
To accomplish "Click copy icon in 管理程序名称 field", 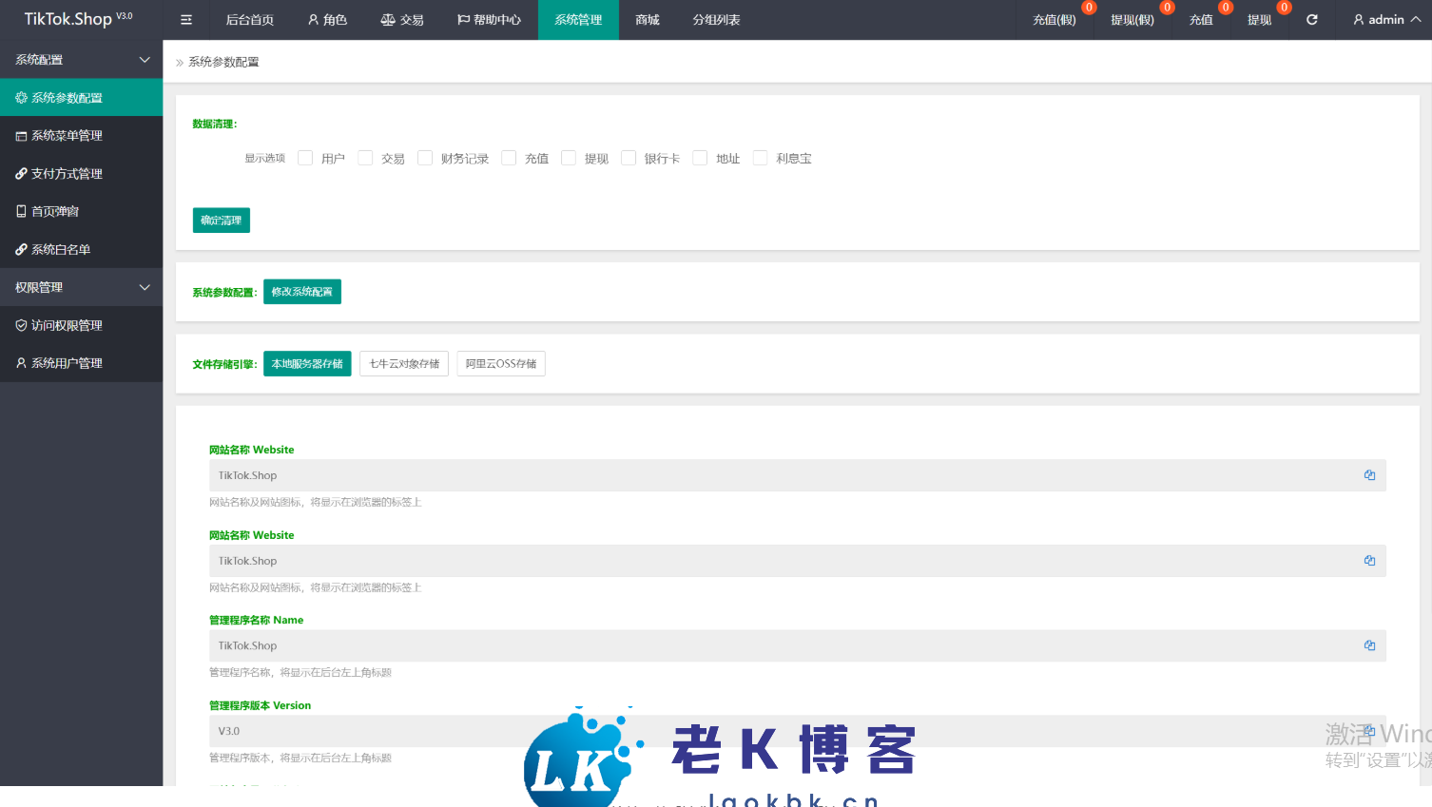I will pos(1369,645).
